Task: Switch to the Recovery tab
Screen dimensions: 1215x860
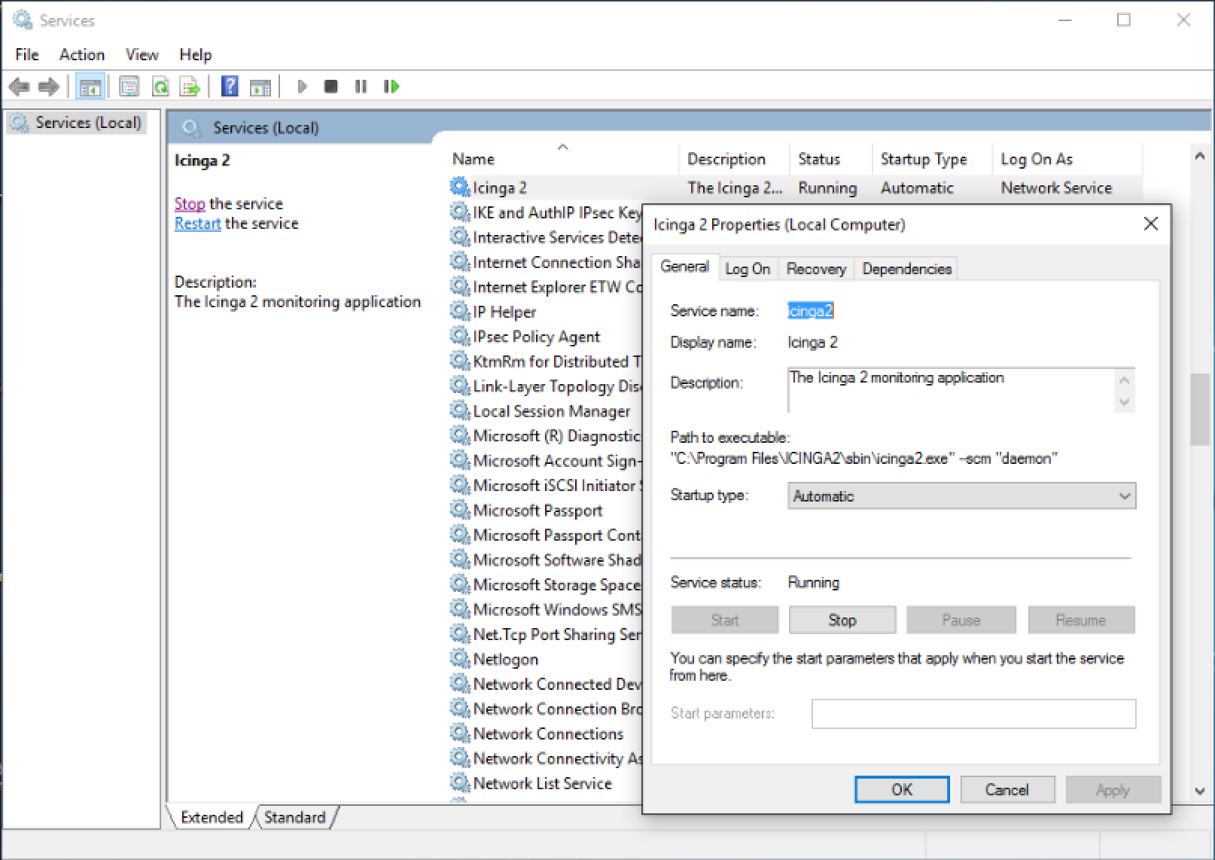Action: tap(816, 269)
